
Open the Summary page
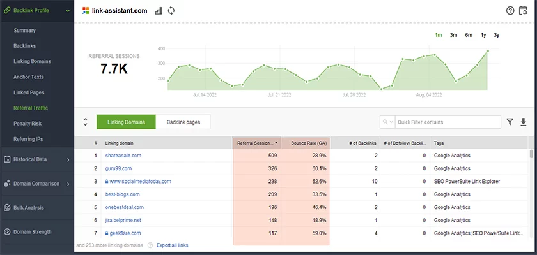coord(25,31)
